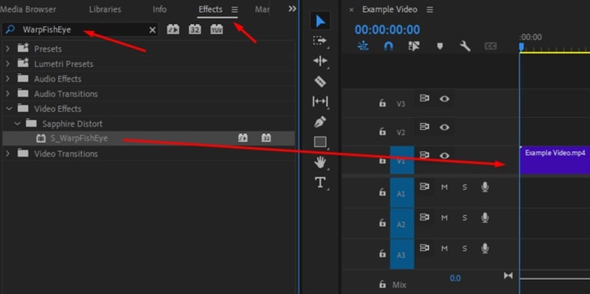This screenshot has width=590, height=294.
Task: Close the Example Video sequence tab
Action: pyautogui.click(x=352, y=10)
